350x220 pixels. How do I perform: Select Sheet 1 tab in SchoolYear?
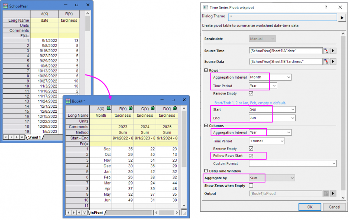(34, 137)
